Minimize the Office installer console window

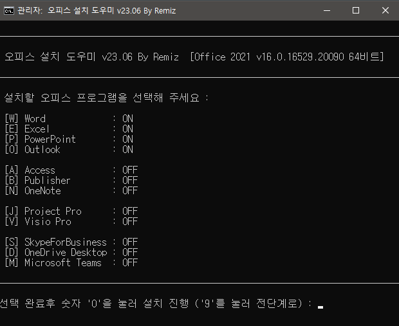(327, 10)
